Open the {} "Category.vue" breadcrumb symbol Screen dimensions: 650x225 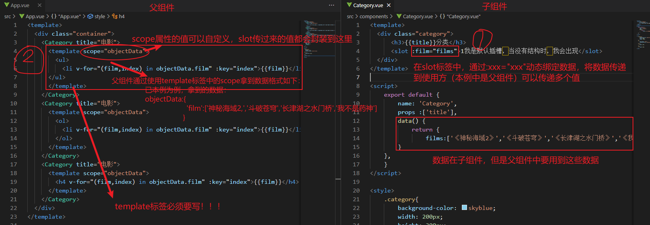click(460, 16)
